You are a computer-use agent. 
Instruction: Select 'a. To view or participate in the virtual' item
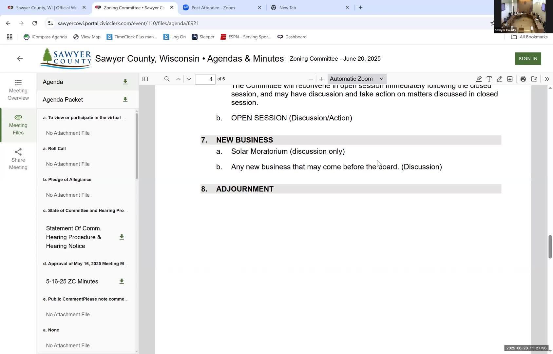tap(84, 118)
